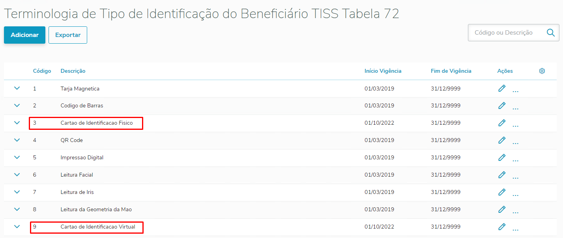Open more actions for Impressao Digital
Screen dimensions: 563x238
pos(515,160)
